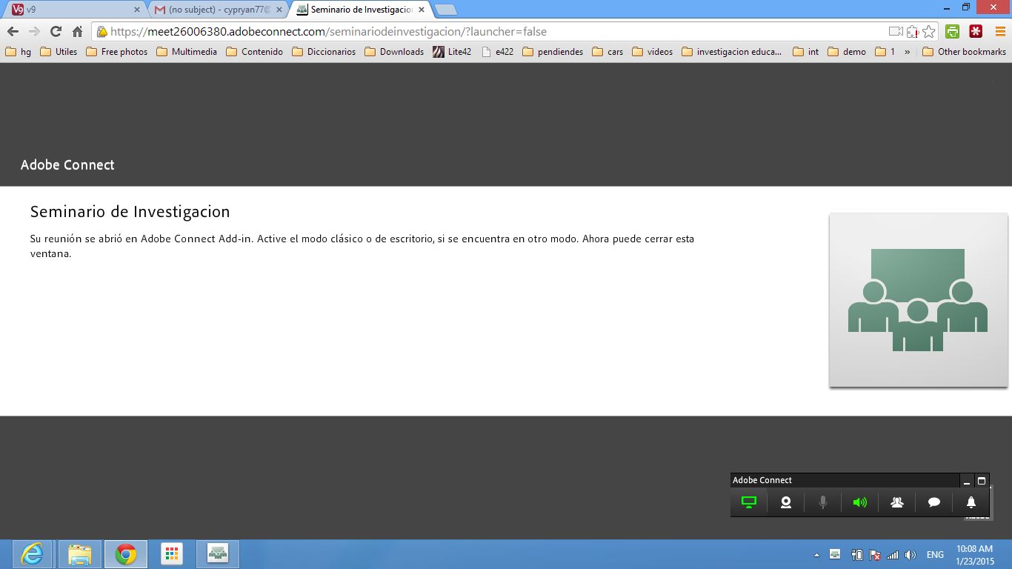Go to Chrome home page
The height and width of the screenshot is (569, 1012).
(77, 31)
